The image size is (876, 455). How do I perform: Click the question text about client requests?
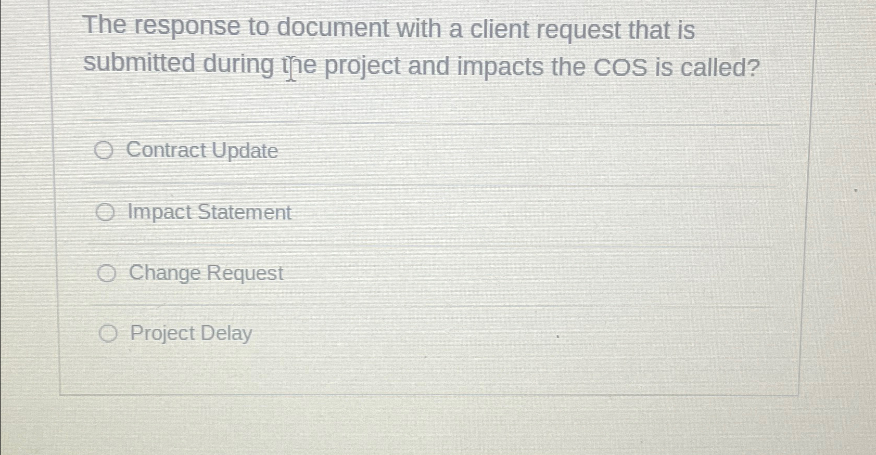point(422,47)
